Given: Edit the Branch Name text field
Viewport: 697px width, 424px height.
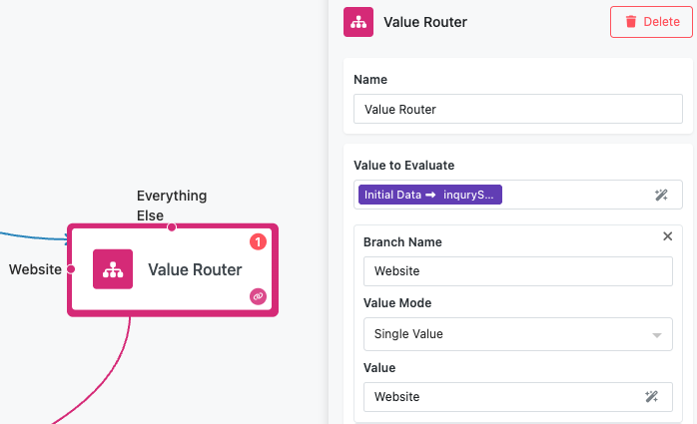Looking at the screenshot, I should tap(517, 271).
